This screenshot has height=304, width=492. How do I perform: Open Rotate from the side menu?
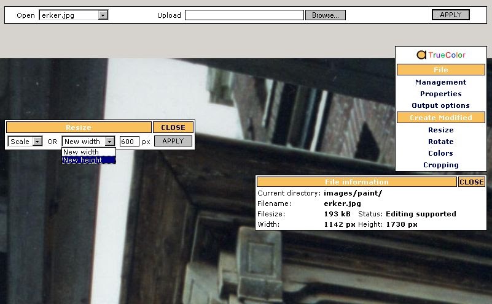[440, 142]
